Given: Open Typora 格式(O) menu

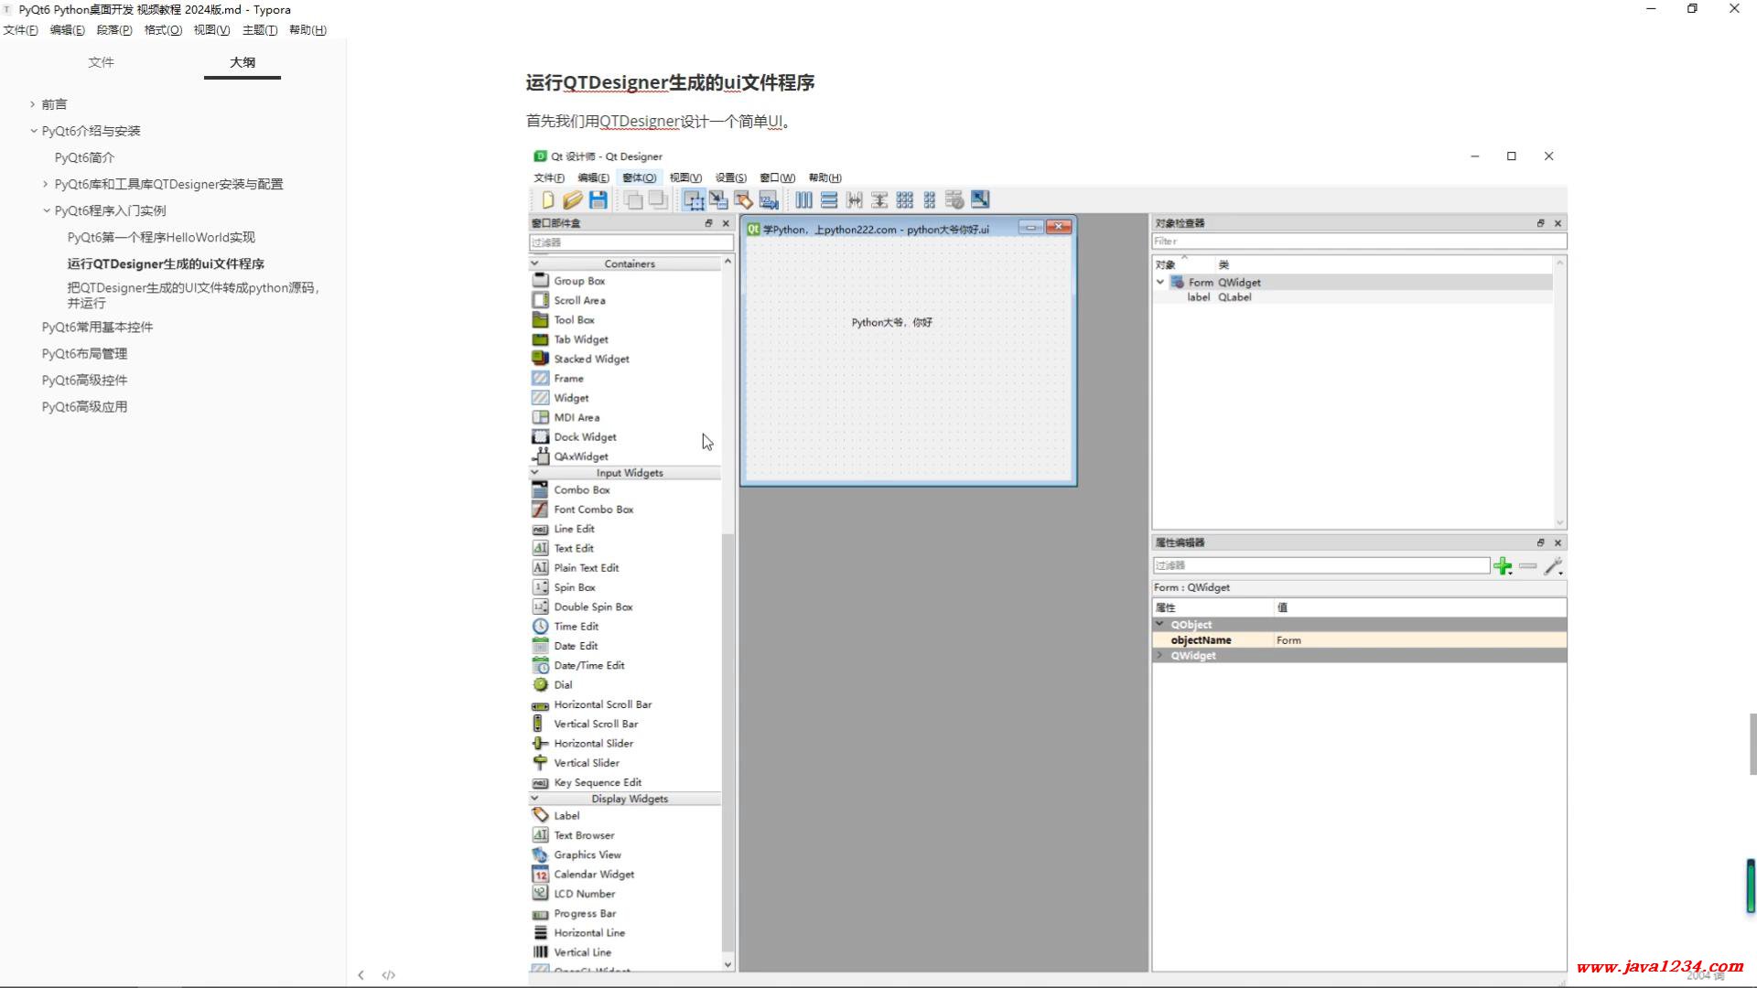Looking at the screenshot, I should (163, 30).
